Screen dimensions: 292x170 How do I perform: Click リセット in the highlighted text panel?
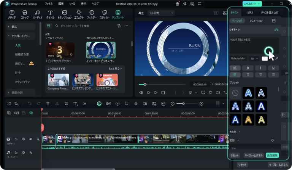(235, 155)
